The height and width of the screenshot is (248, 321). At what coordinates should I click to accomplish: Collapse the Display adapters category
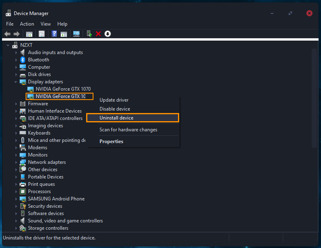click(15, 82)
